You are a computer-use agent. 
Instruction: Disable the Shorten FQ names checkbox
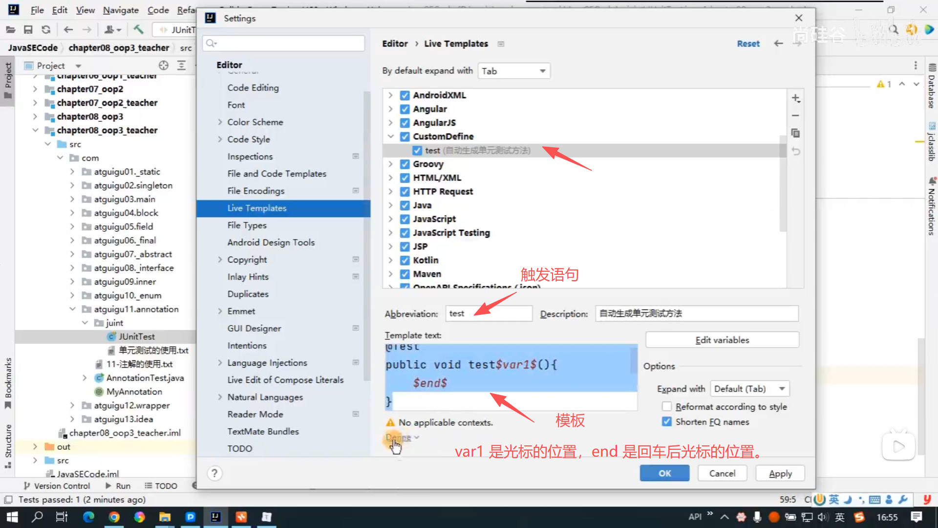(x=667, y=421)
